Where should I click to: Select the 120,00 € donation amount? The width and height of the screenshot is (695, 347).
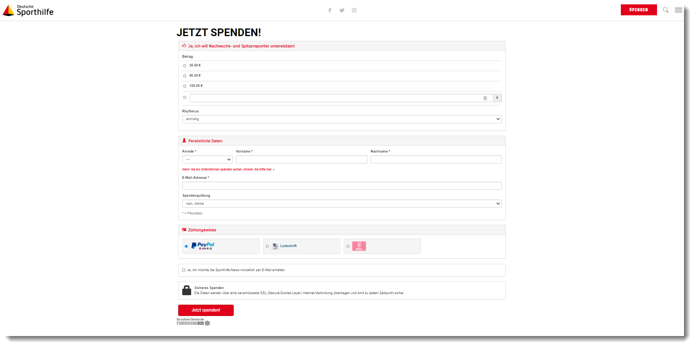coord(184,86)
